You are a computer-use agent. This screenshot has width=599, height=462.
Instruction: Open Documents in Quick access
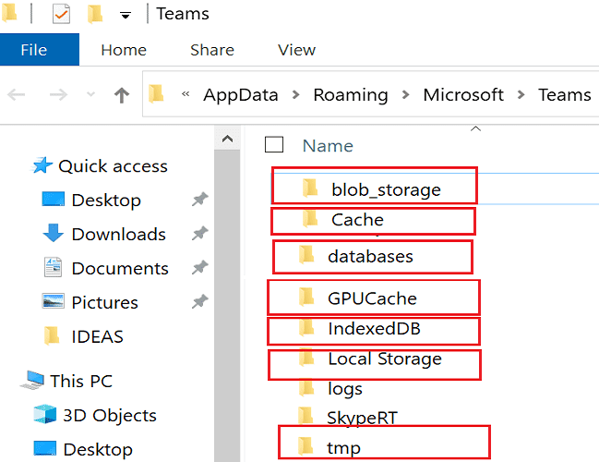[x=120, y=268]
